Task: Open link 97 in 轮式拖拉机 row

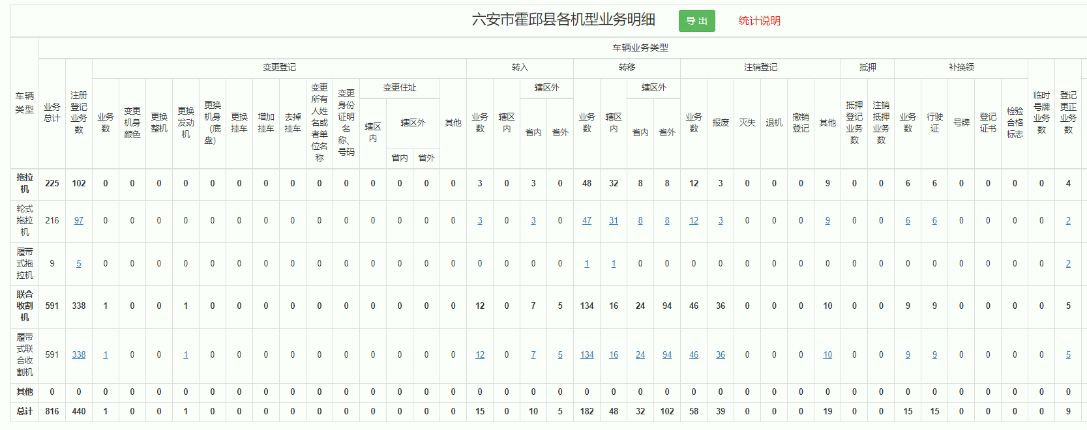Action: point(79,221)
